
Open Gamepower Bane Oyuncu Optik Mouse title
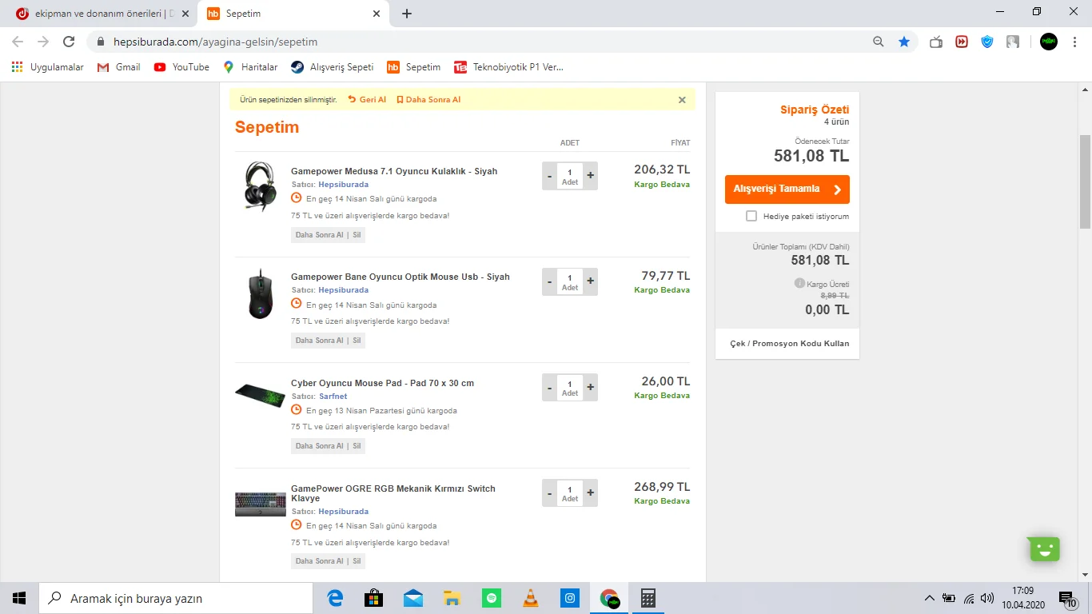(401, 277)
